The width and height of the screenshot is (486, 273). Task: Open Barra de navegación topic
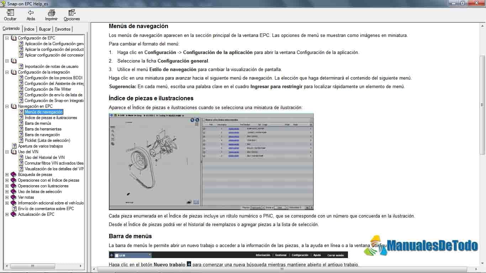point(42,135)
